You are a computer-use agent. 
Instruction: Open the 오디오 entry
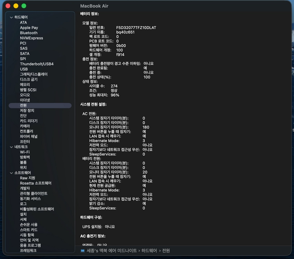(x=25, y=95)
